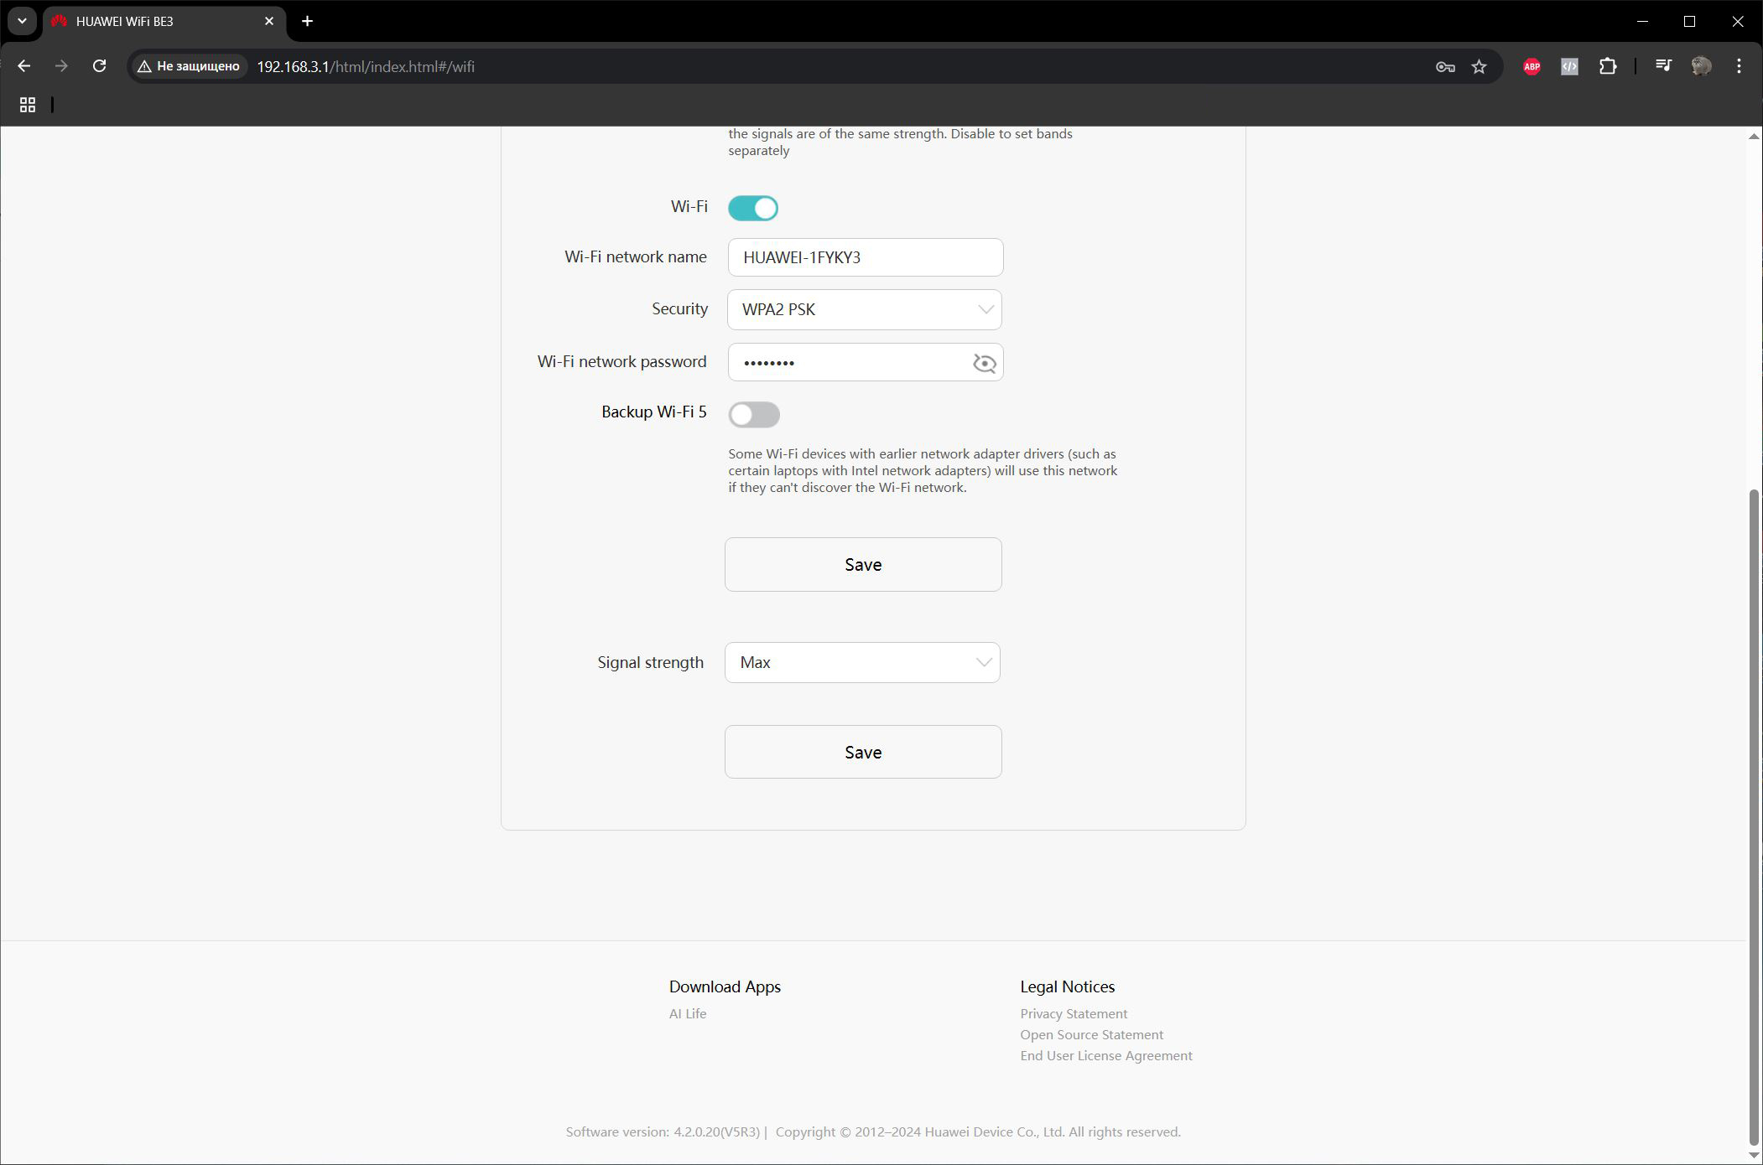
Task: Reload the router page
Action: 99,66
